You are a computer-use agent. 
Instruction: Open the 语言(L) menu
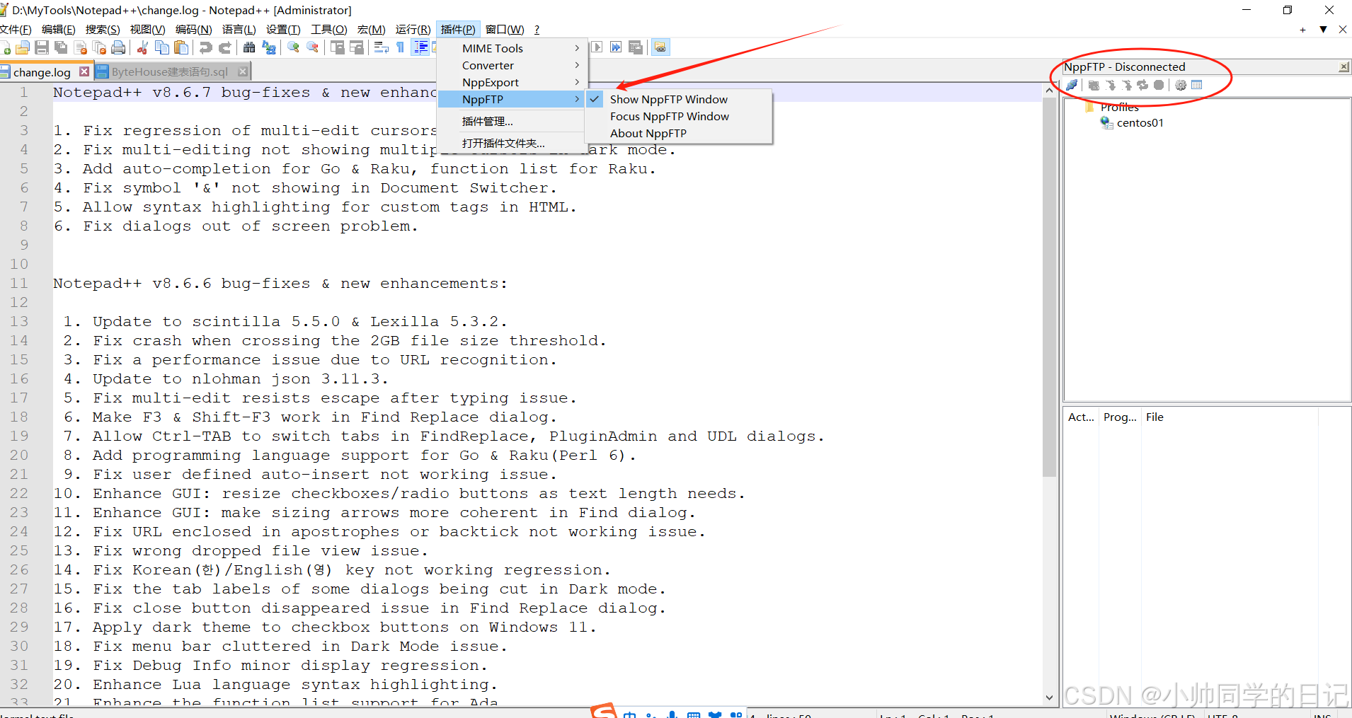[239, 29]
